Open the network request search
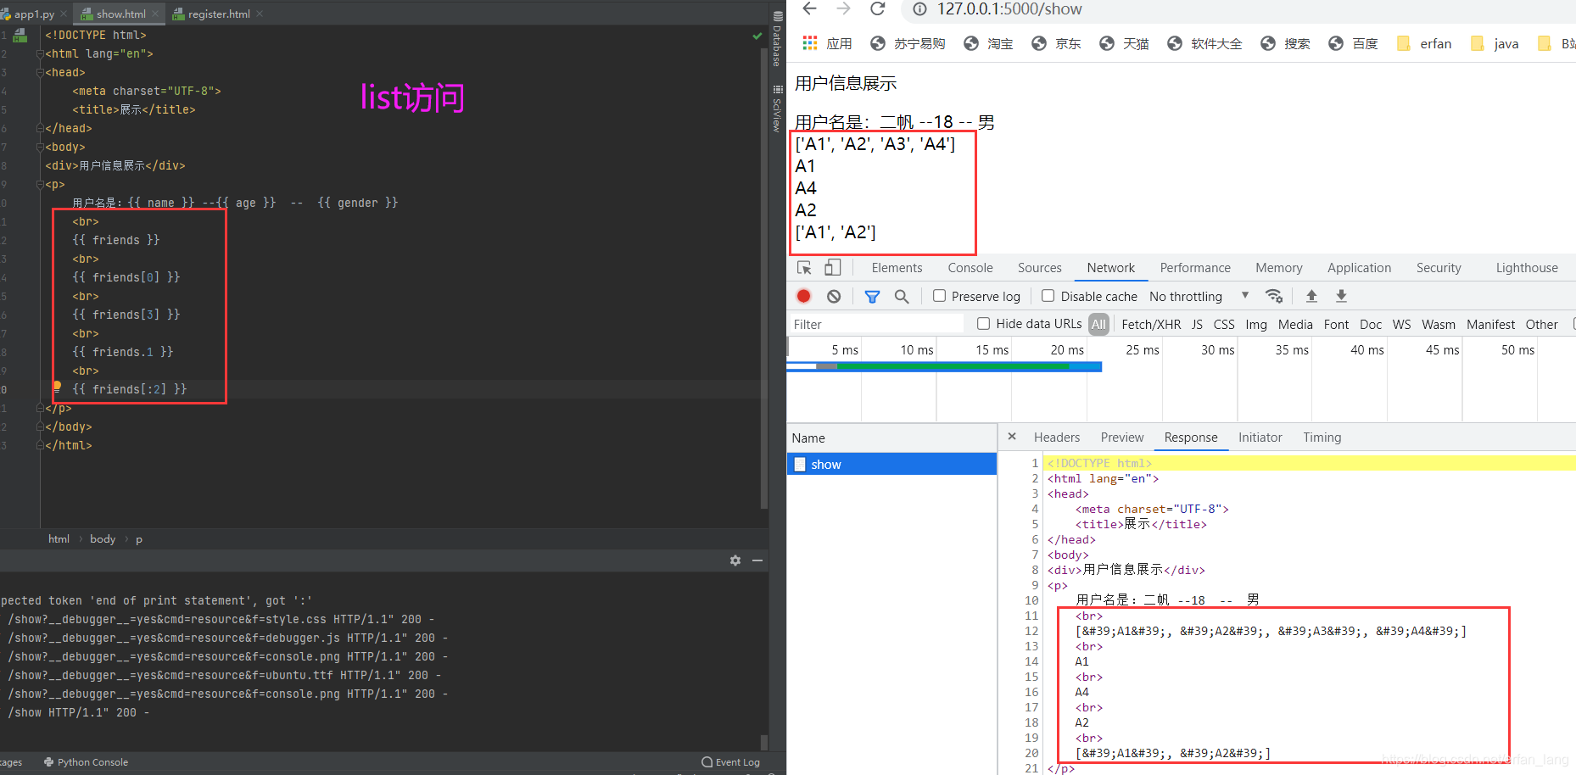 [x=902, y=296]
